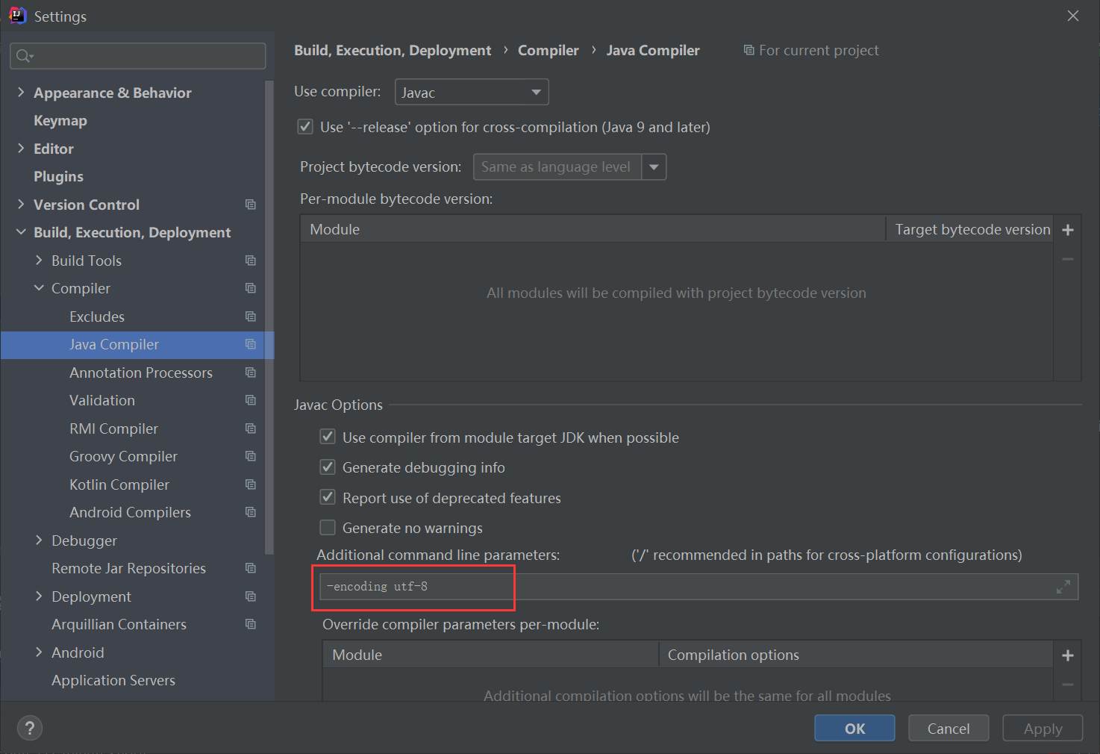1100x754 pixels.
Task: Open the Keymap settings page
Action: [x=60, y=120]
